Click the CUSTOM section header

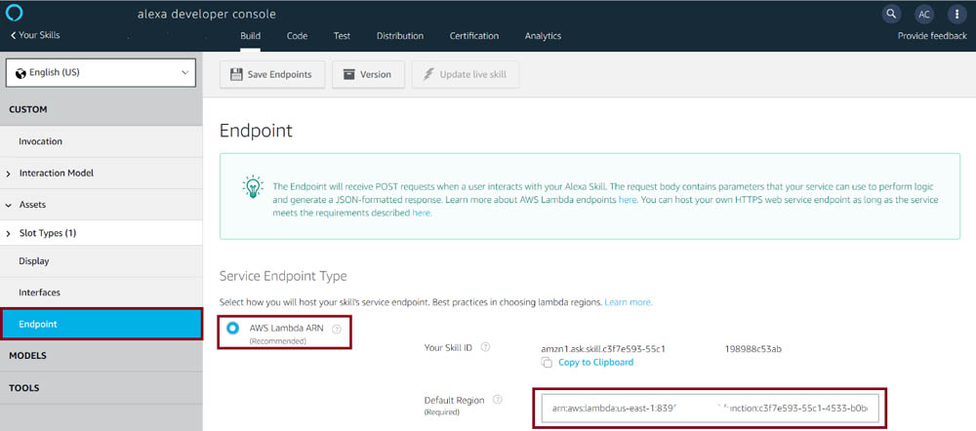pyautogui.click(x=101, y=109)
